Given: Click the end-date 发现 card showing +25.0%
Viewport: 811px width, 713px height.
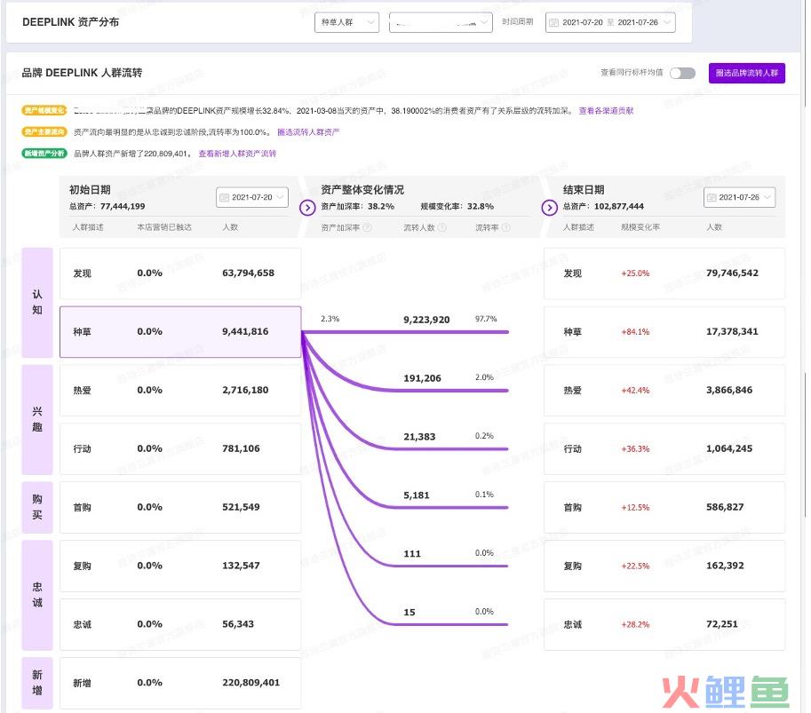Looking at the screenshot, I should (x=664, y=273).
